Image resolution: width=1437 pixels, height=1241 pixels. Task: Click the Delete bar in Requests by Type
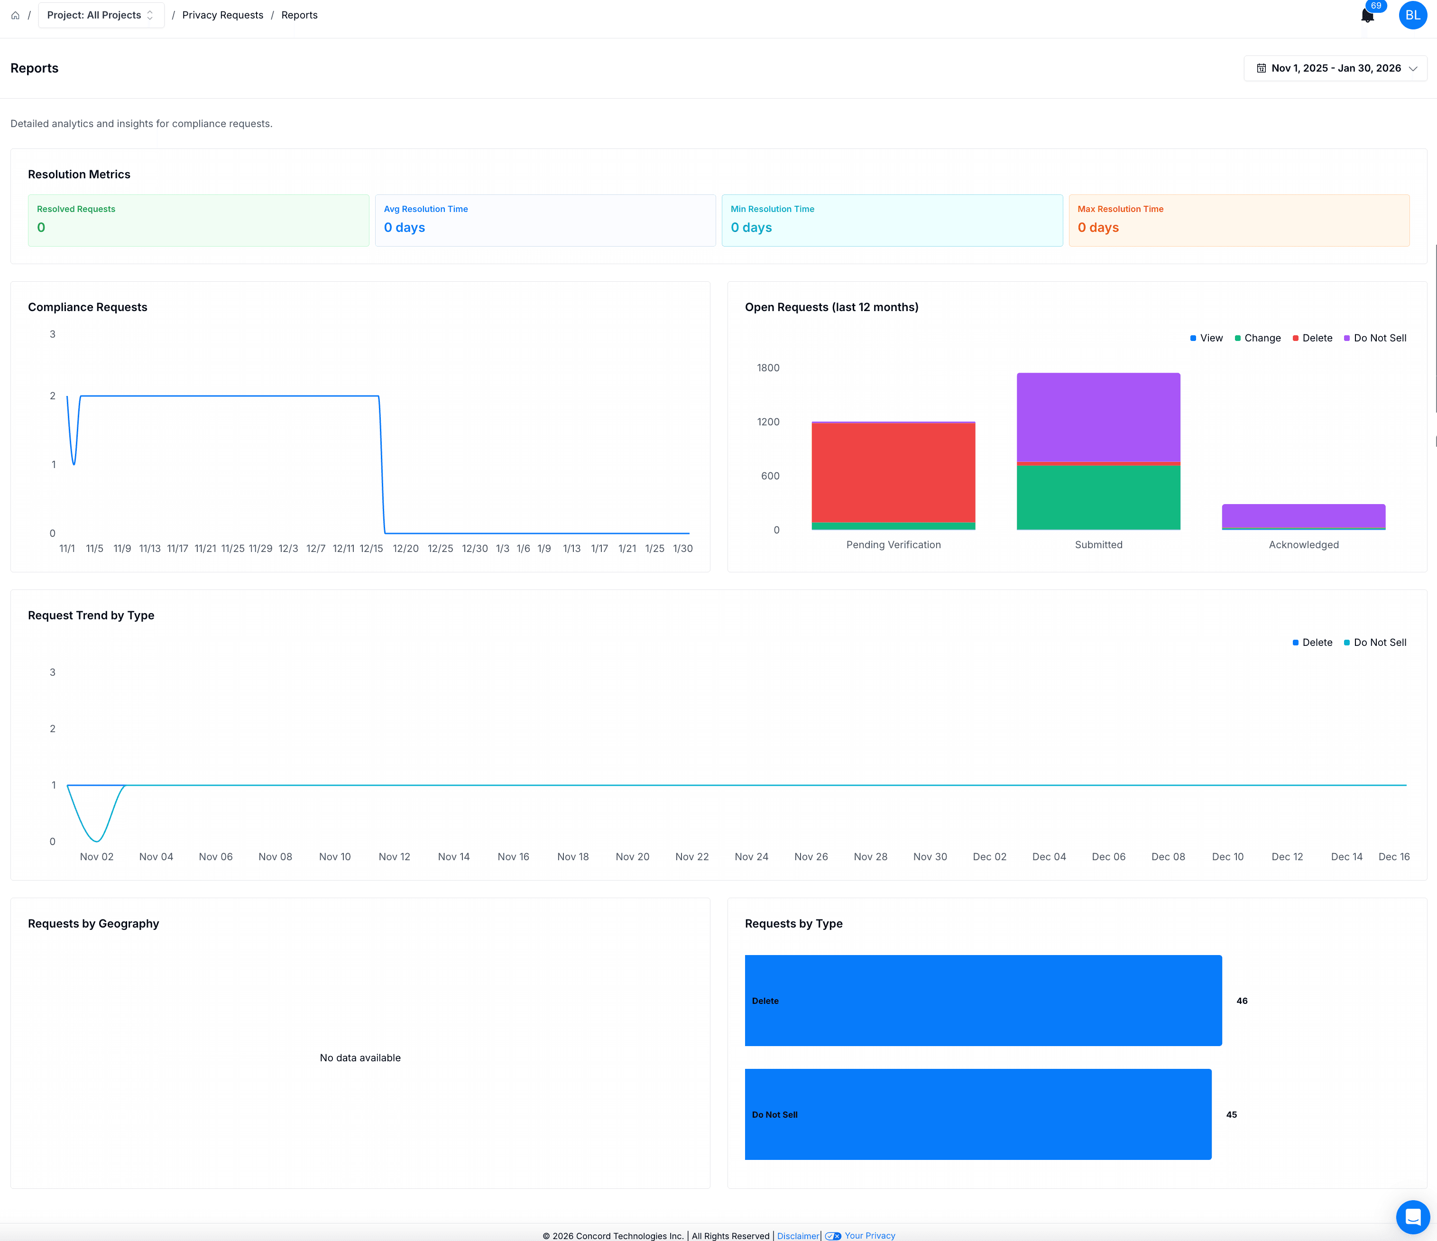[983, 1001]
